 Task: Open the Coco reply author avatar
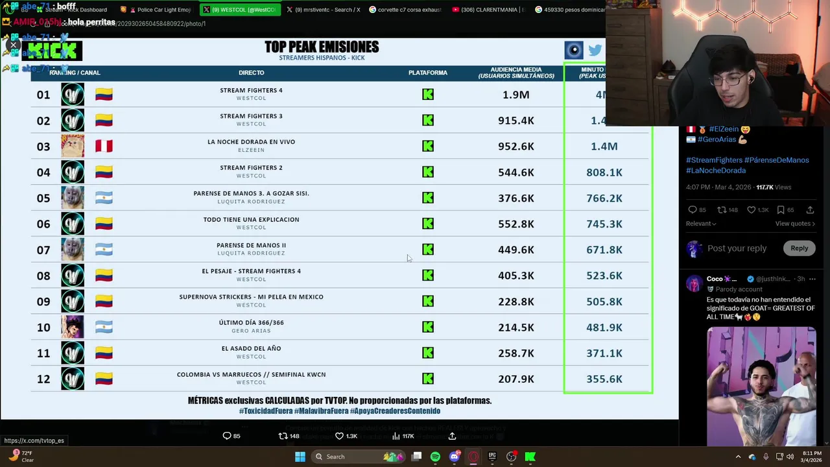pos(694,283)
